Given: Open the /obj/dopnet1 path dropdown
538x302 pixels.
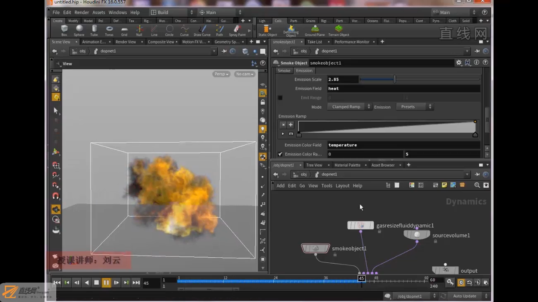Looking at the screenshot, I should coord(416,296).
